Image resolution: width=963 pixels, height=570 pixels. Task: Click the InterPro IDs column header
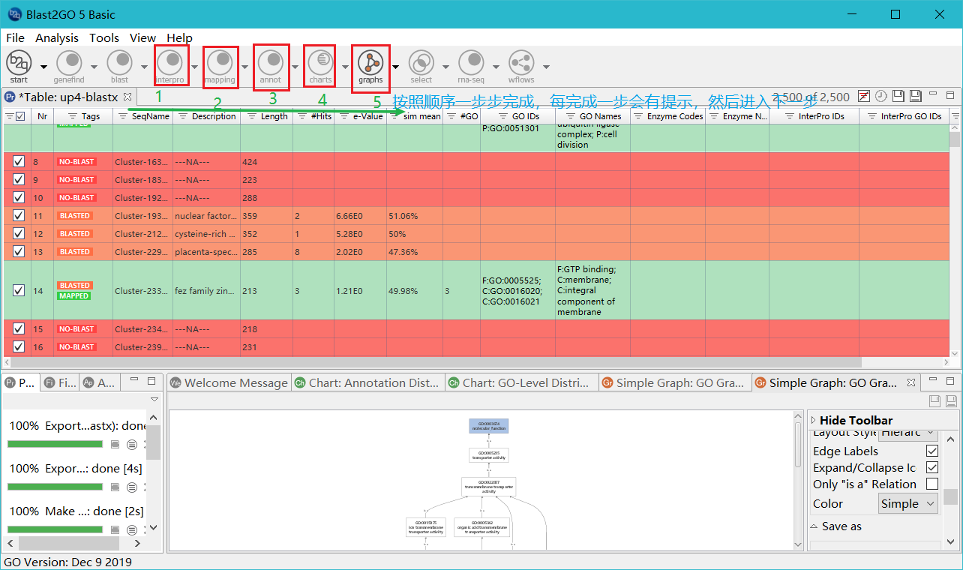(x=814, y=116)
